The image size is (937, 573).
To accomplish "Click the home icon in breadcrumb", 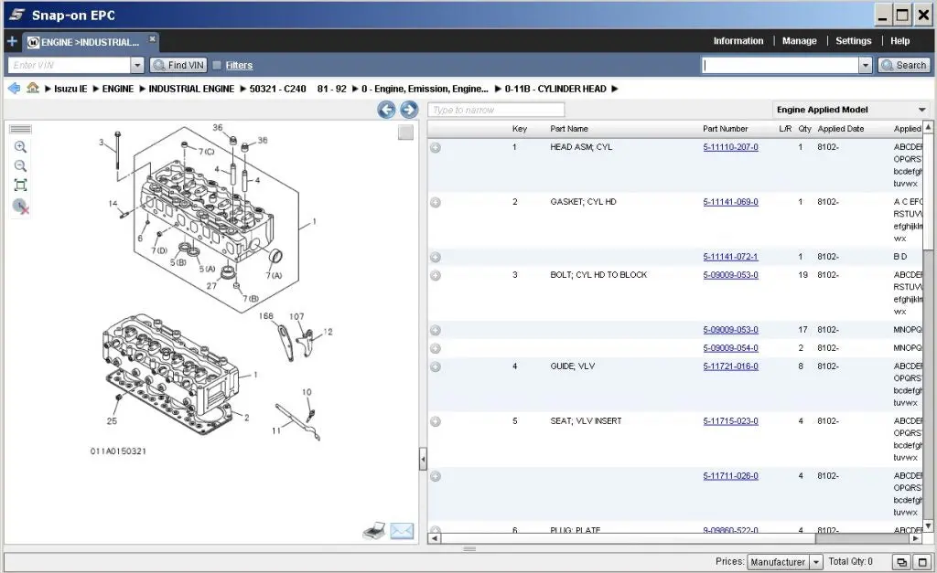I will [x=33, y=88].
